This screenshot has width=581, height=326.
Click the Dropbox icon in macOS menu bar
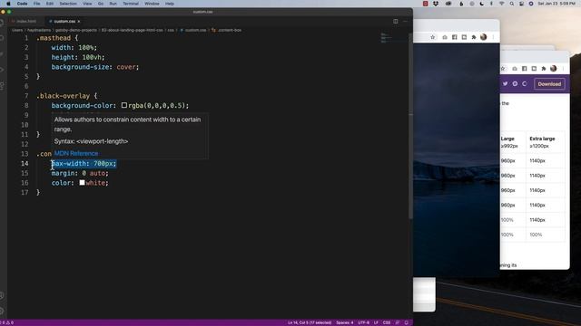[x=436, y=4]
